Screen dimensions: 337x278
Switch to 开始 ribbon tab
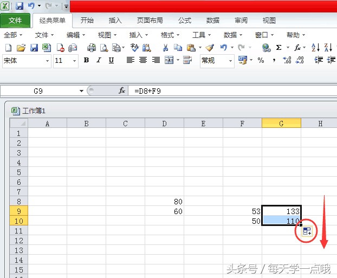87,21
